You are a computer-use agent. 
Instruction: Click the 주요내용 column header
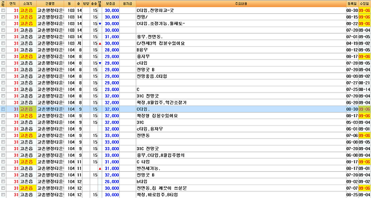(x=241, y=4)
